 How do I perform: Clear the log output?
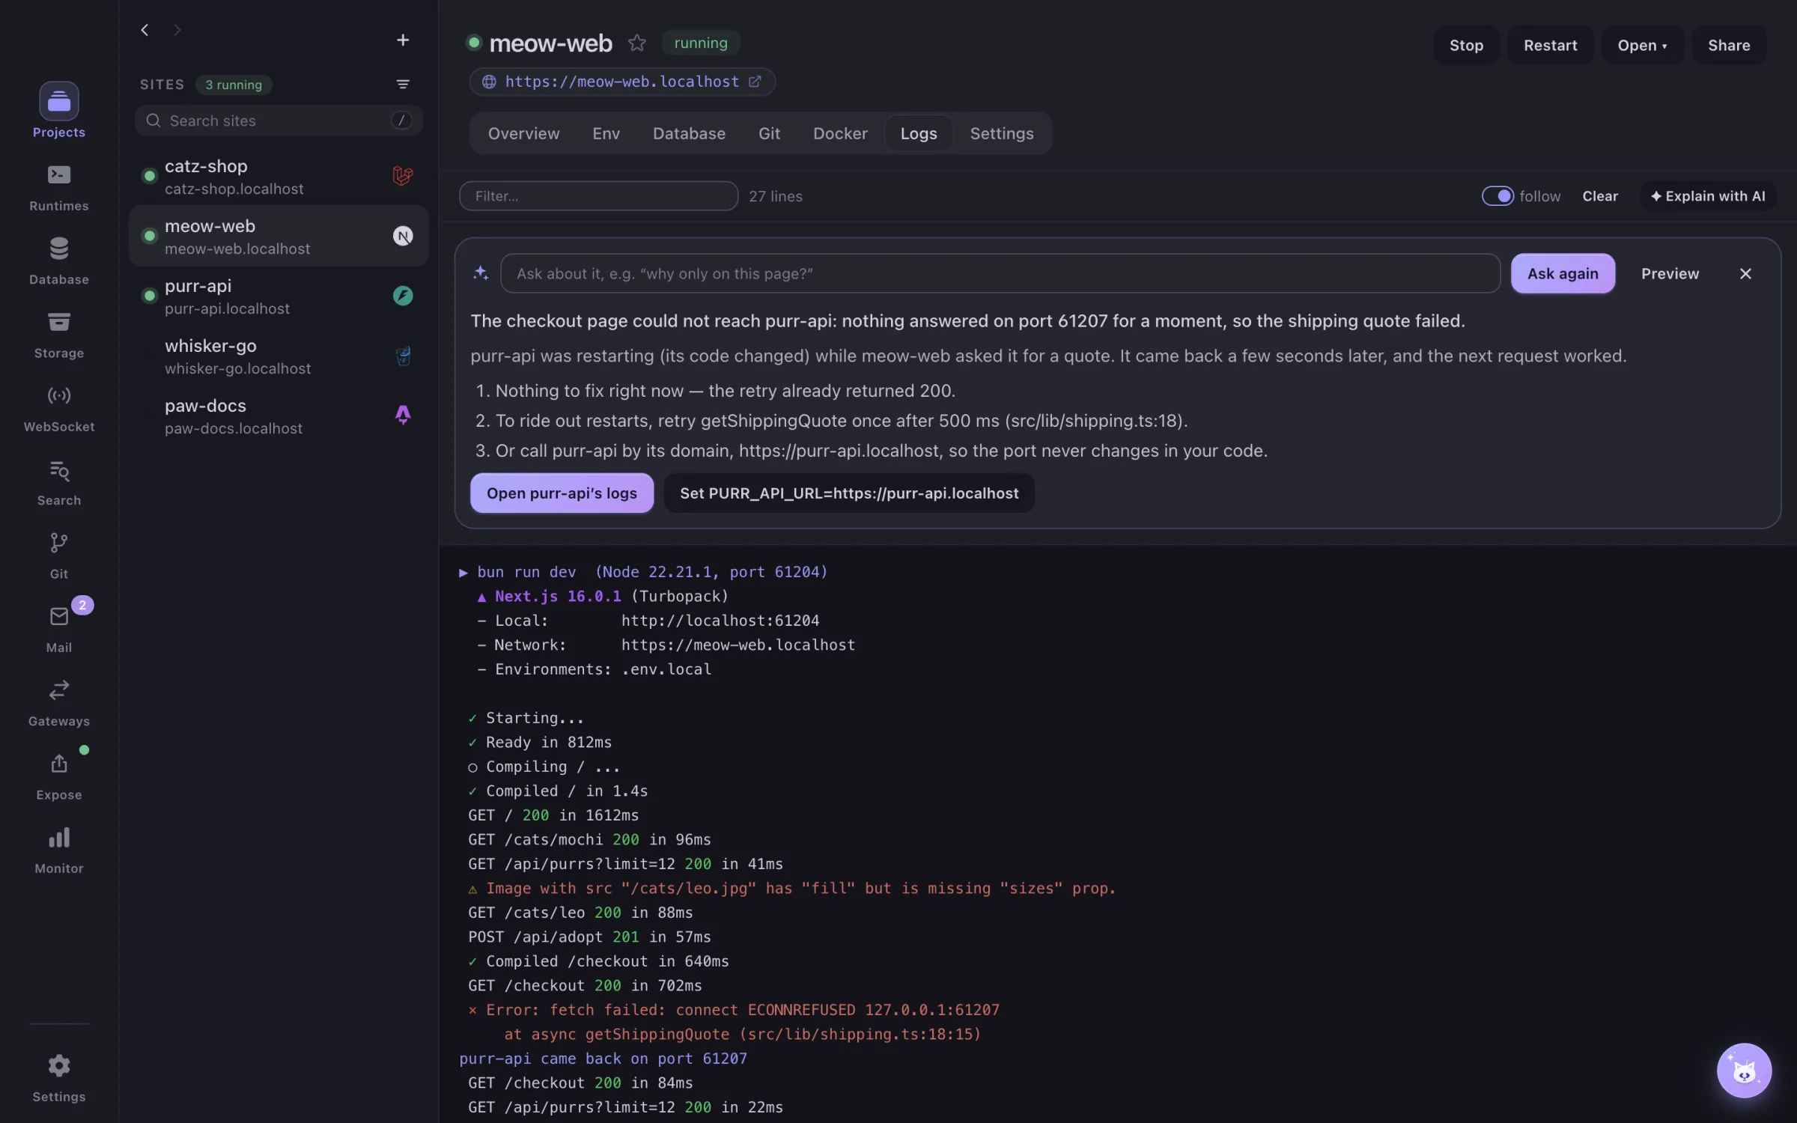1600,195
